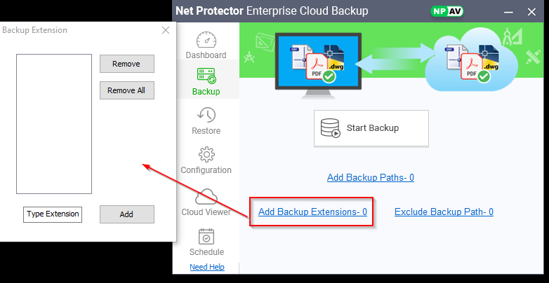
Task: Open the Cloud Viewer icon
Action: (x=206, y=197)
